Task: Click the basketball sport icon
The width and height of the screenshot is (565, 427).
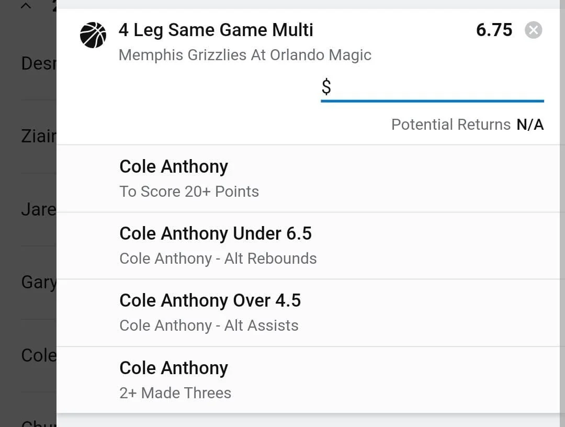Action: [x=93, y=36]
